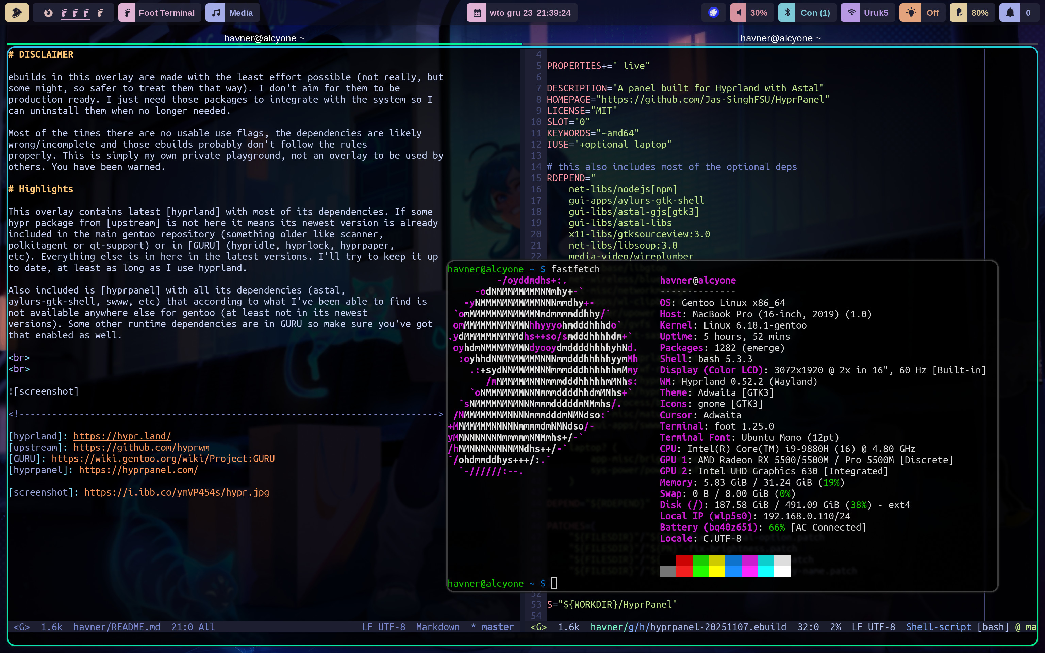The image size is (1045, 653).
Task: Switch to the last foot workspace icon
Action: (100, 13)
